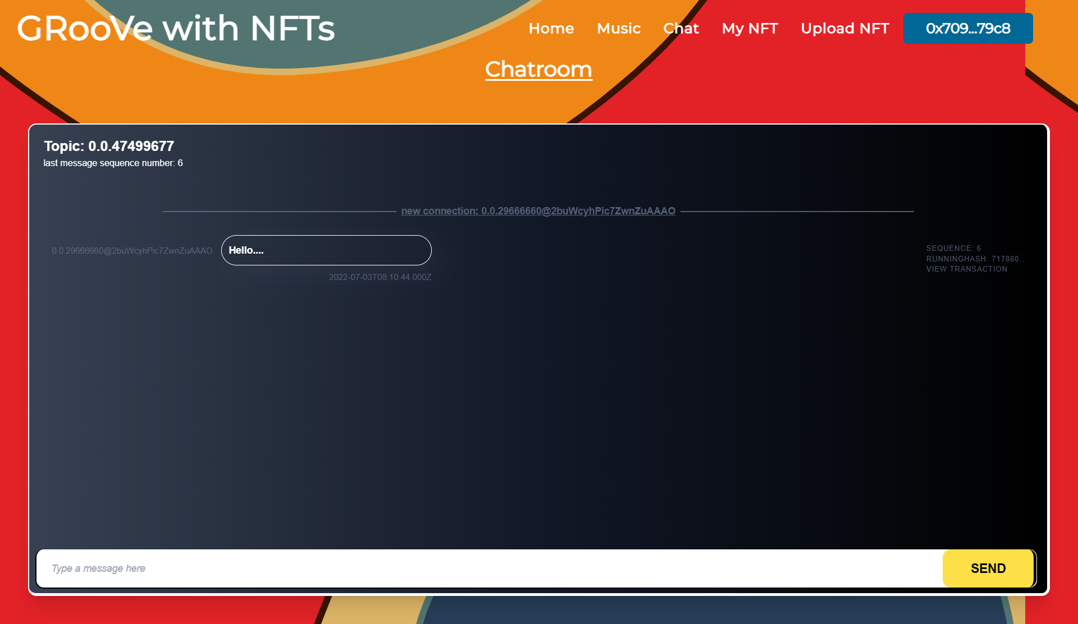Viewport: 1078px width, 624px height.
Task: Click the 2022-07-03 message timestamp
Action: coord(380,277)
